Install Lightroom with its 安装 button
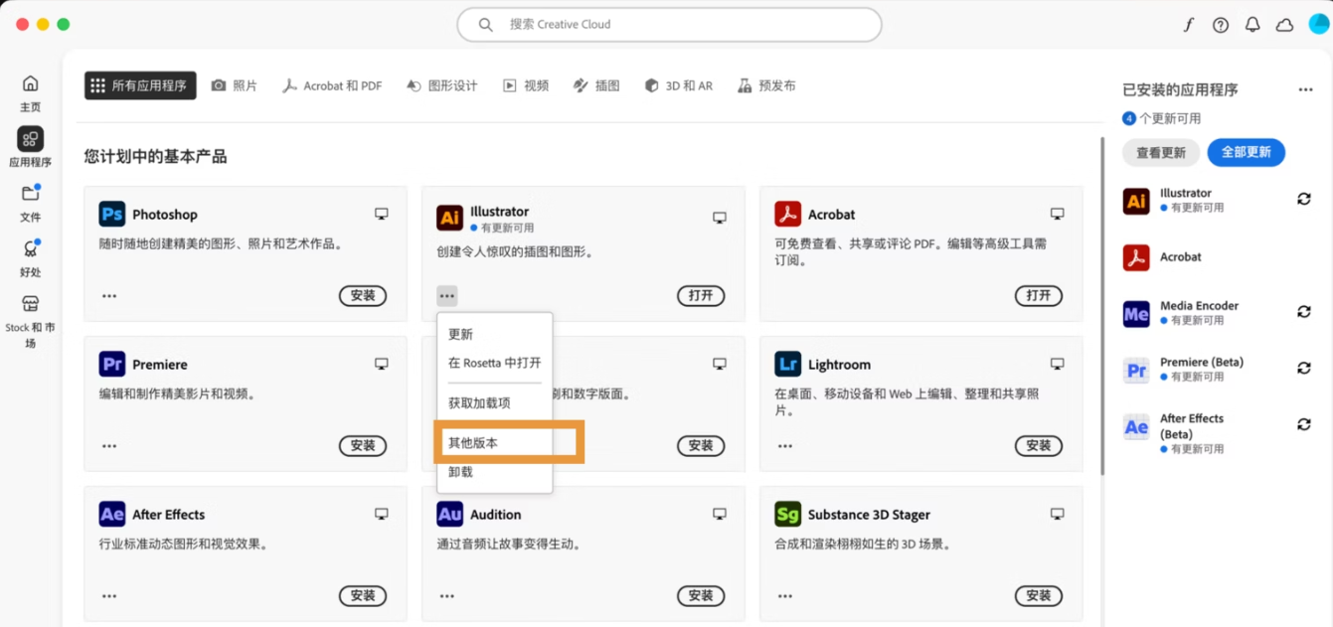Screen dimensions: 1333x627 [1039, 446]
